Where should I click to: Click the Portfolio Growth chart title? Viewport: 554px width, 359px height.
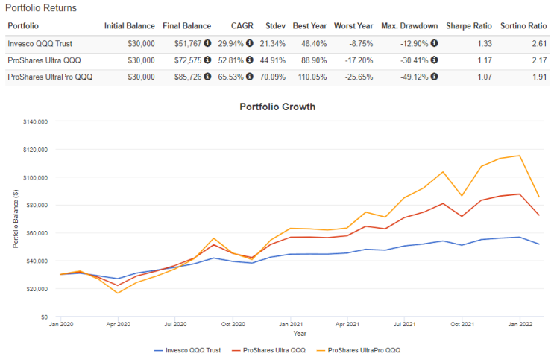277,107
